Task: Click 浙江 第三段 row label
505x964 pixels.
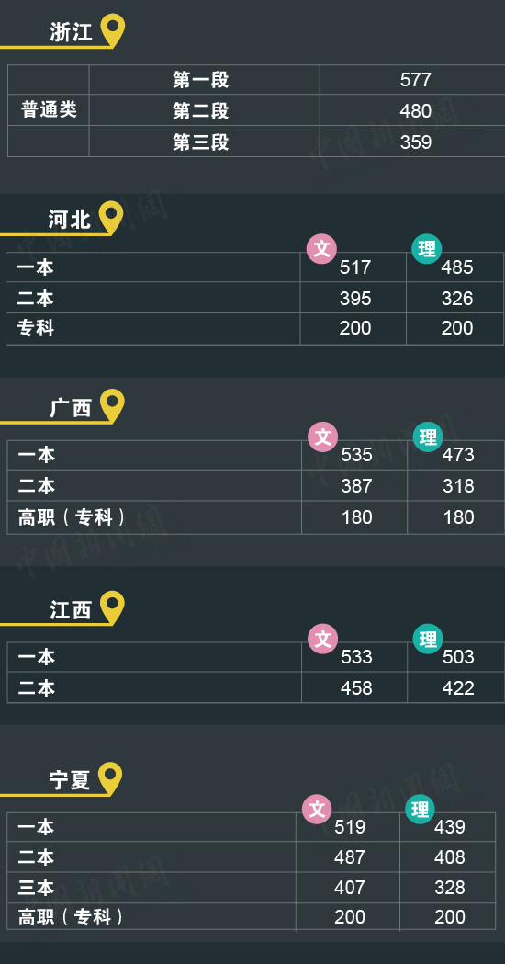Action: click(201, 142)
